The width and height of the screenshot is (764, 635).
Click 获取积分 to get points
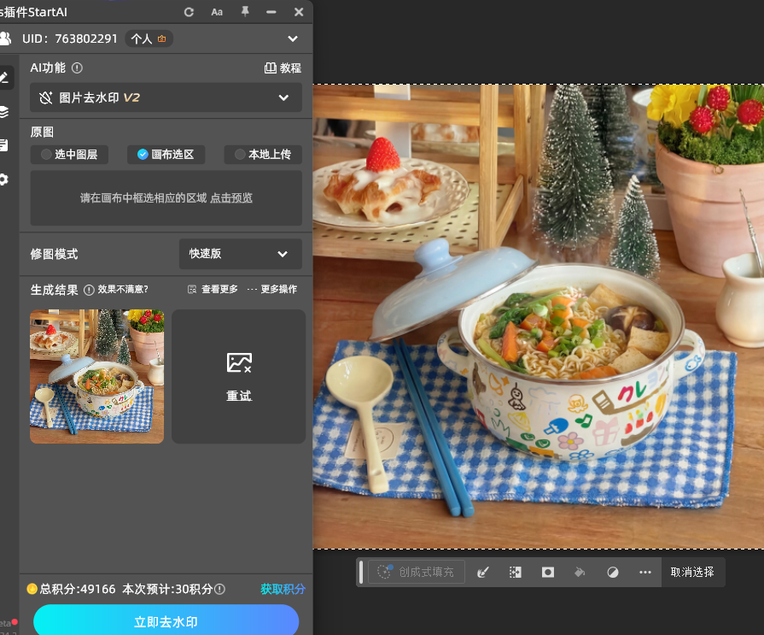(283, 589)
